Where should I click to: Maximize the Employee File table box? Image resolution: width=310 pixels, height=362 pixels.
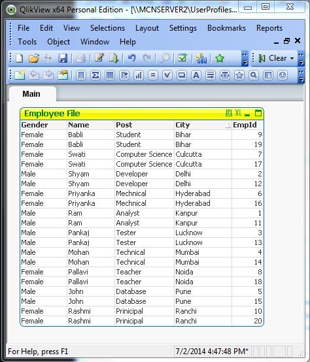point(258,113)
